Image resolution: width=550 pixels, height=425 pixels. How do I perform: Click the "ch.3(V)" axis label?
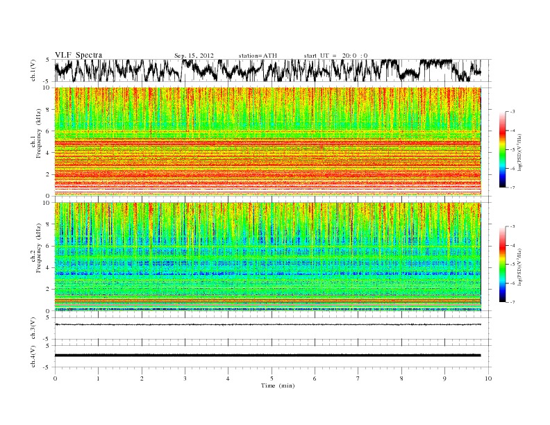(33, 330)
